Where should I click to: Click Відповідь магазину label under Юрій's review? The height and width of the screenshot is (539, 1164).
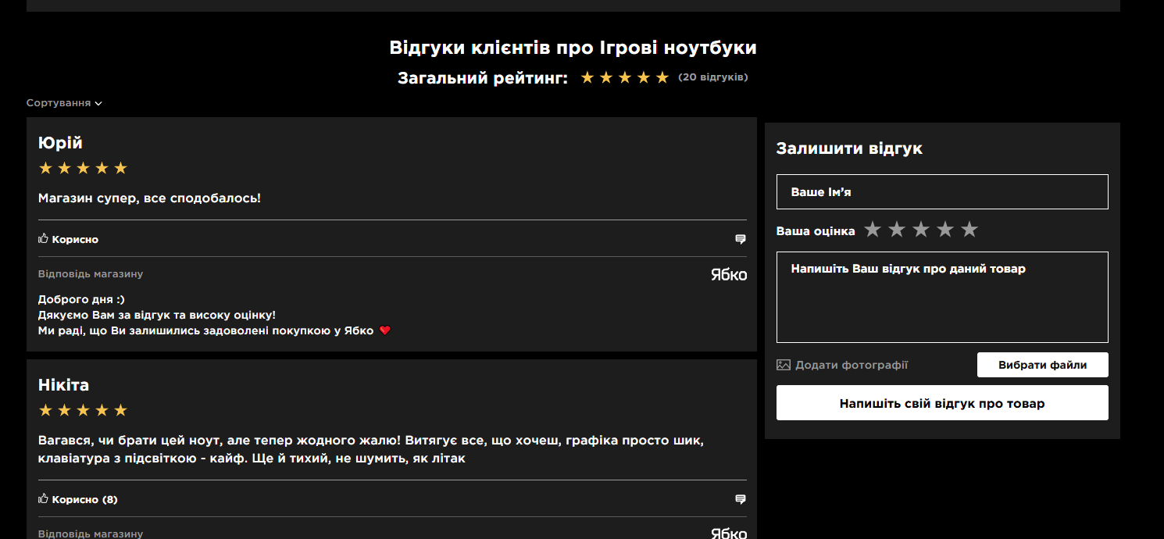coord(91,274)
